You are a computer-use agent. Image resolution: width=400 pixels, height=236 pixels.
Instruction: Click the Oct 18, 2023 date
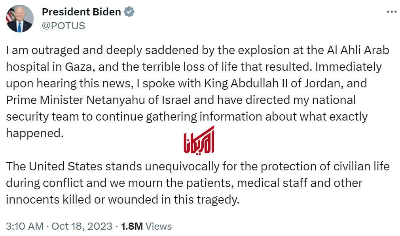click(82, 226)
